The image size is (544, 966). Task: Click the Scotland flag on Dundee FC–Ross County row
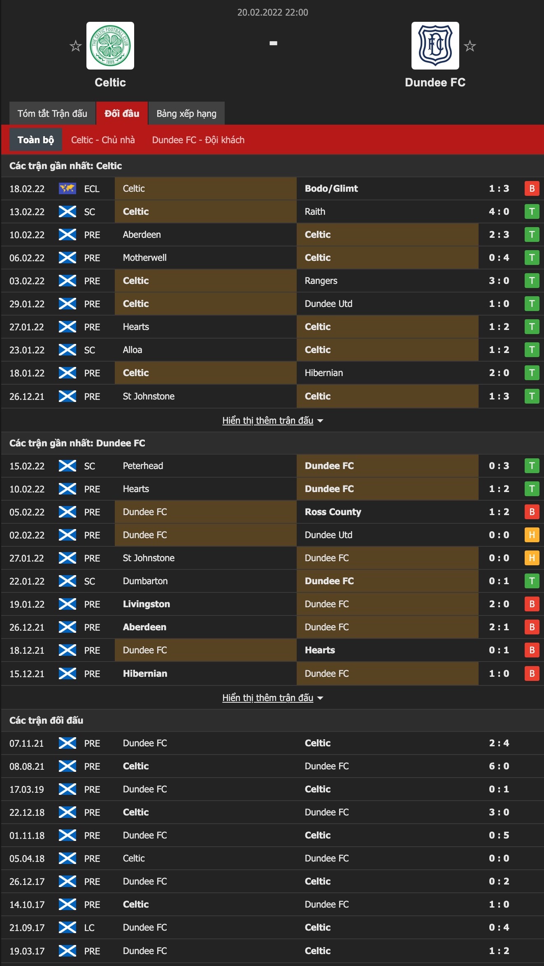point(67,512)
